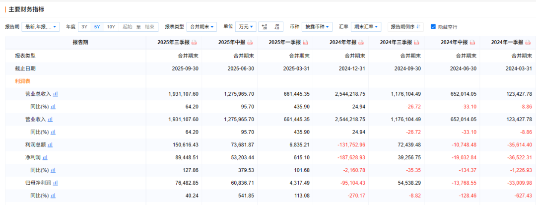The image size is (536, 205).
Task: Click value 1,931,107.60 in 营业总收入 row
Action: (184, 94)
